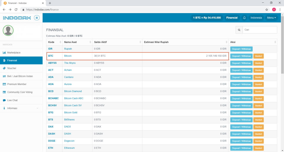Viewport: 284px width, 152px height.
Task: Bookmark this page with star icon
Action: [267, 9]
